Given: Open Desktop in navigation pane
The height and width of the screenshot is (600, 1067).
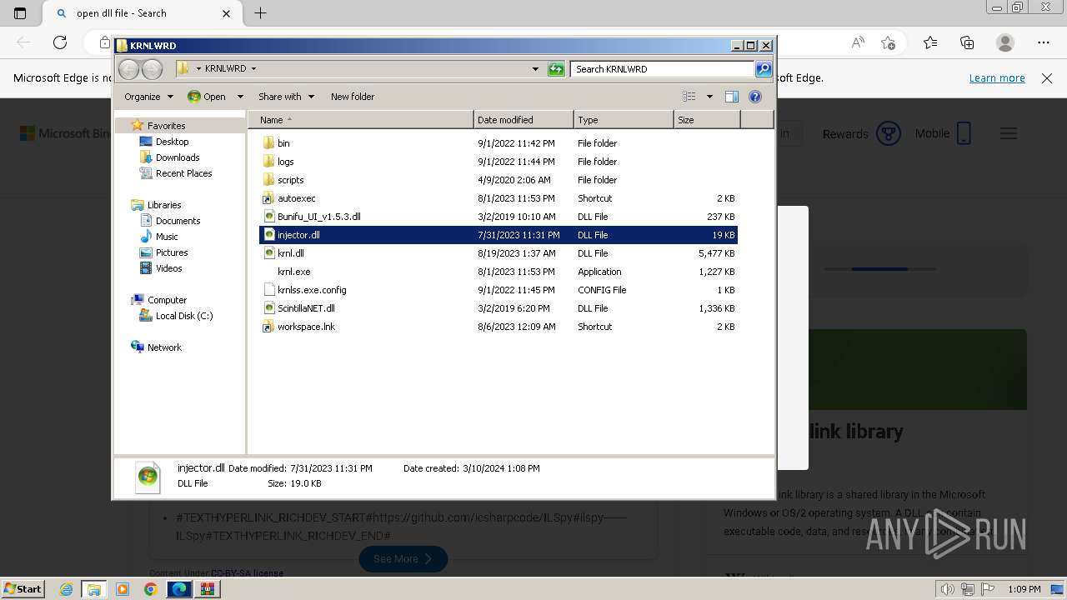Looking at the screenshot, I should [x=172, y=142].
